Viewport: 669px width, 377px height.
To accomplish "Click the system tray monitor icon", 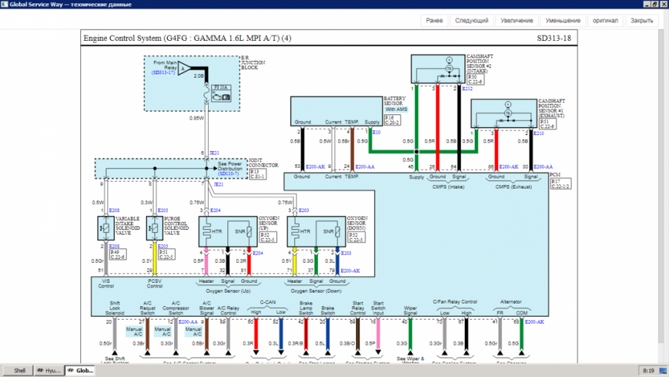I will [x=663, y=370].
